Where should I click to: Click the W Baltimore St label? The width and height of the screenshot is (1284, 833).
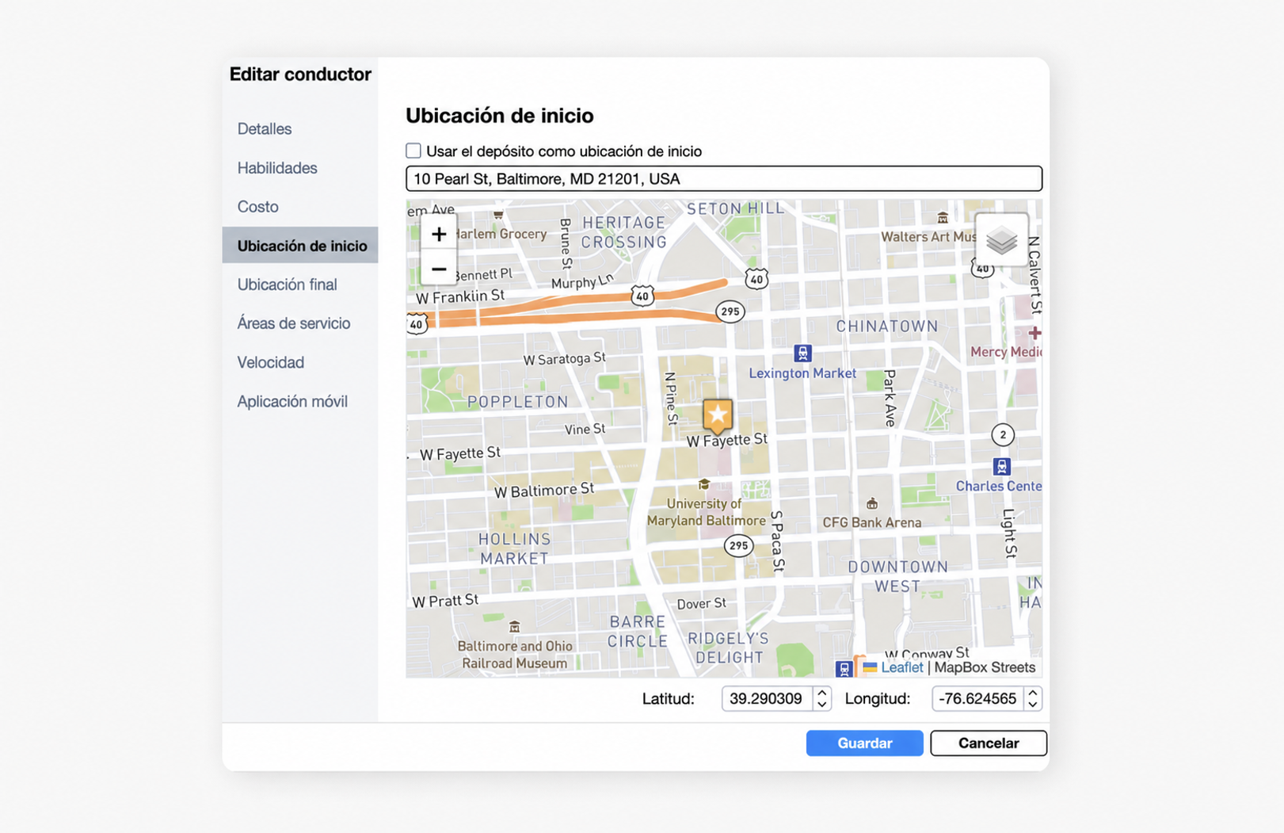[544, 490]
